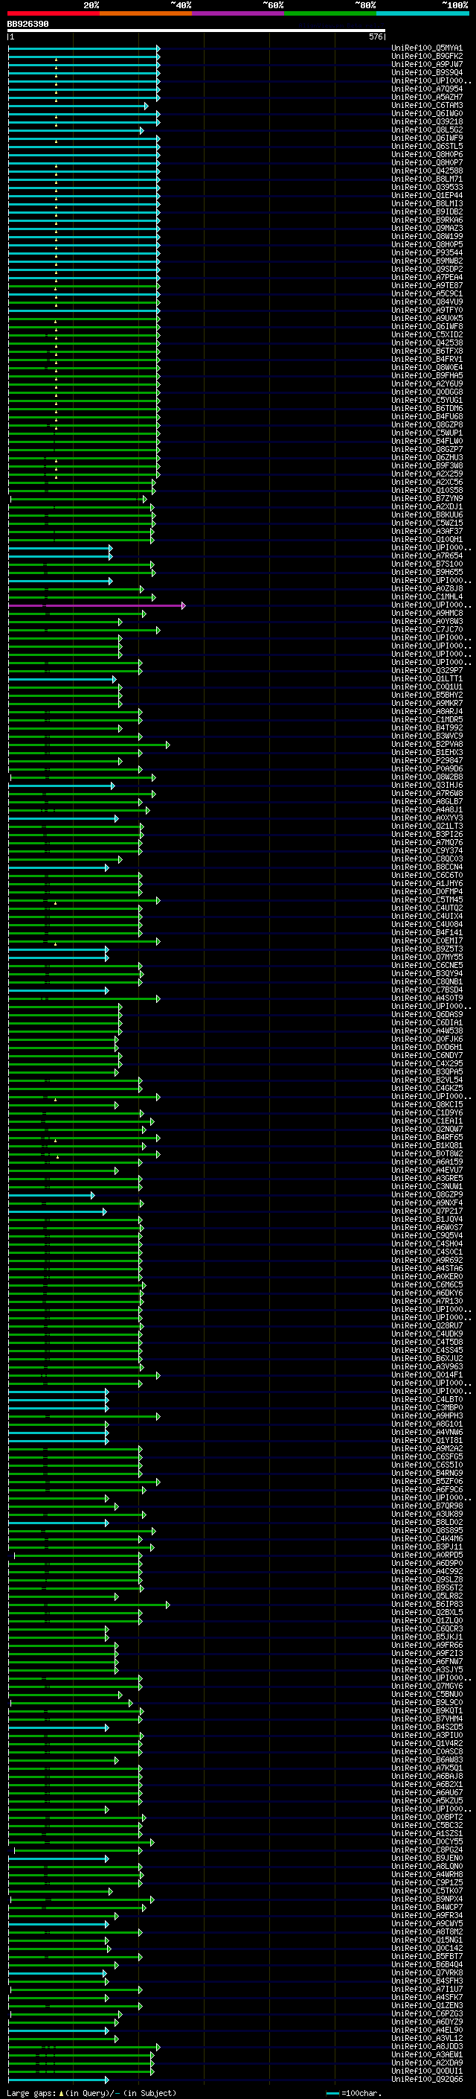Open hit UniRef100_Q8L5G2
This screenshot has height=2099, width=476.
(x=427, y=130)
